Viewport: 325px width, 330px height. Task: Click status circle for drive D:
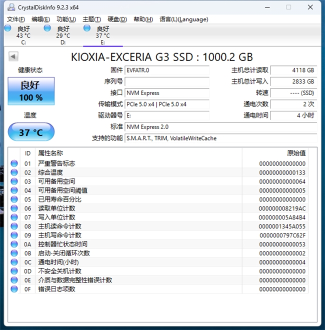(47, 28)
